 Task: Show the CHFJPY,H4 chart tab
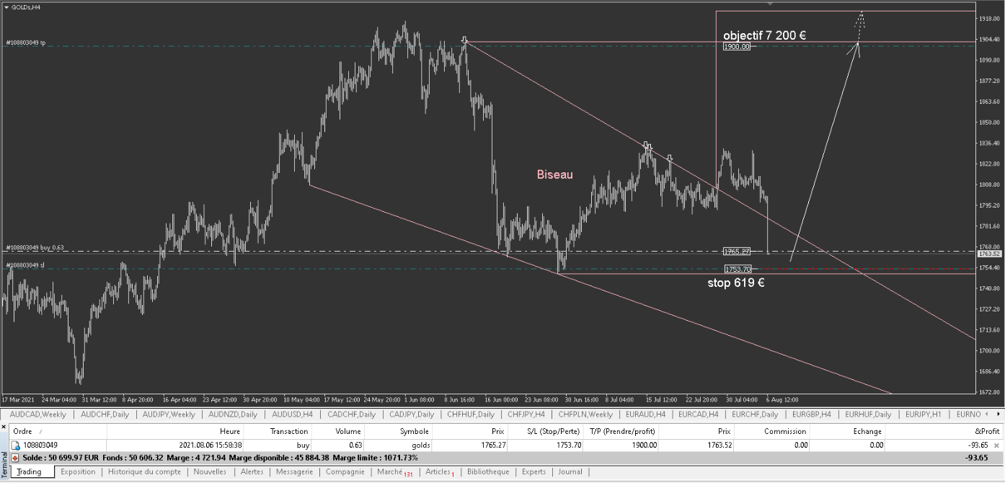[526, 415]
